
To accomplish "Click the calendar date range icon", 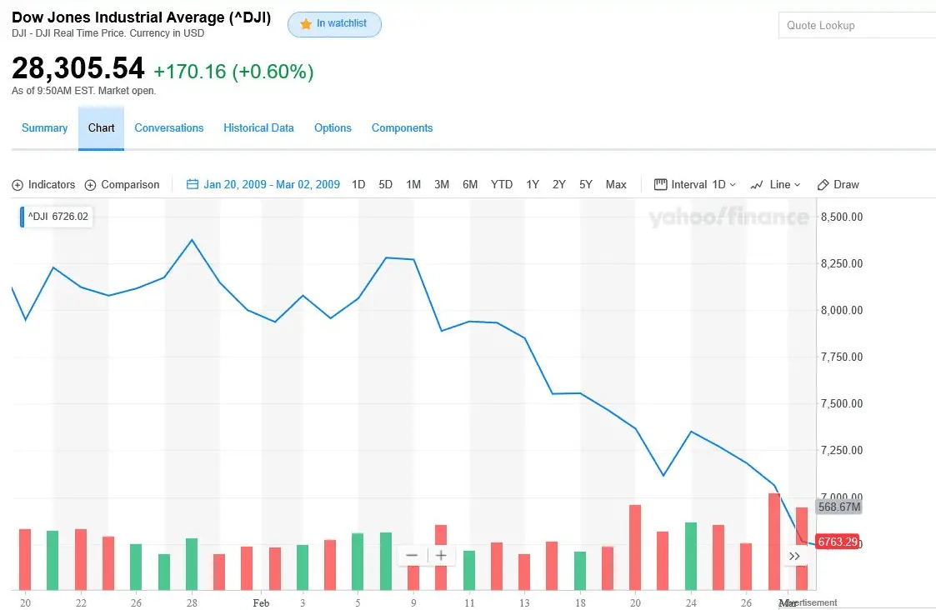I will coord(193,185).
